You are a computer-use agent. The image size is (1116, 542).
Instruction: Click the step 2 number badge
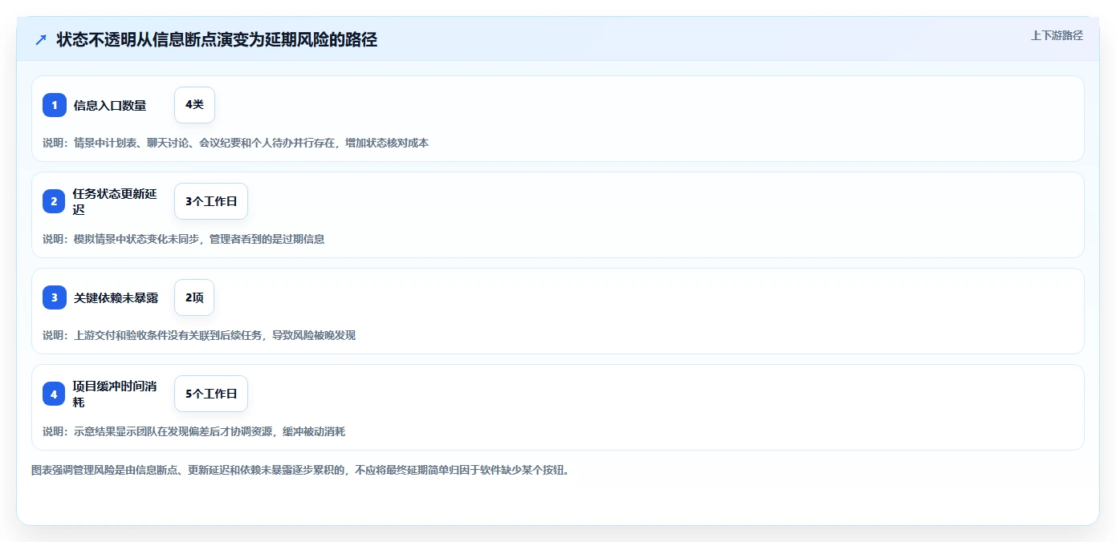pyautogui.click(x=55, y=201)
